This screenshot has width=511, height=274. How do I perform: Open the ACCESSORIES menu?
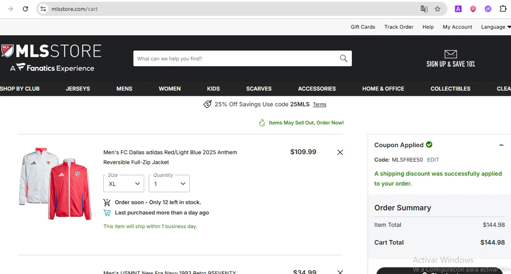pyautogui.click(x=317, y=89)
